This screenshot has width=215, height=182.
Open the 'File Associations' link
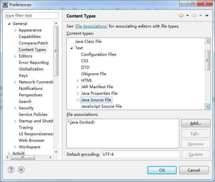91,26
